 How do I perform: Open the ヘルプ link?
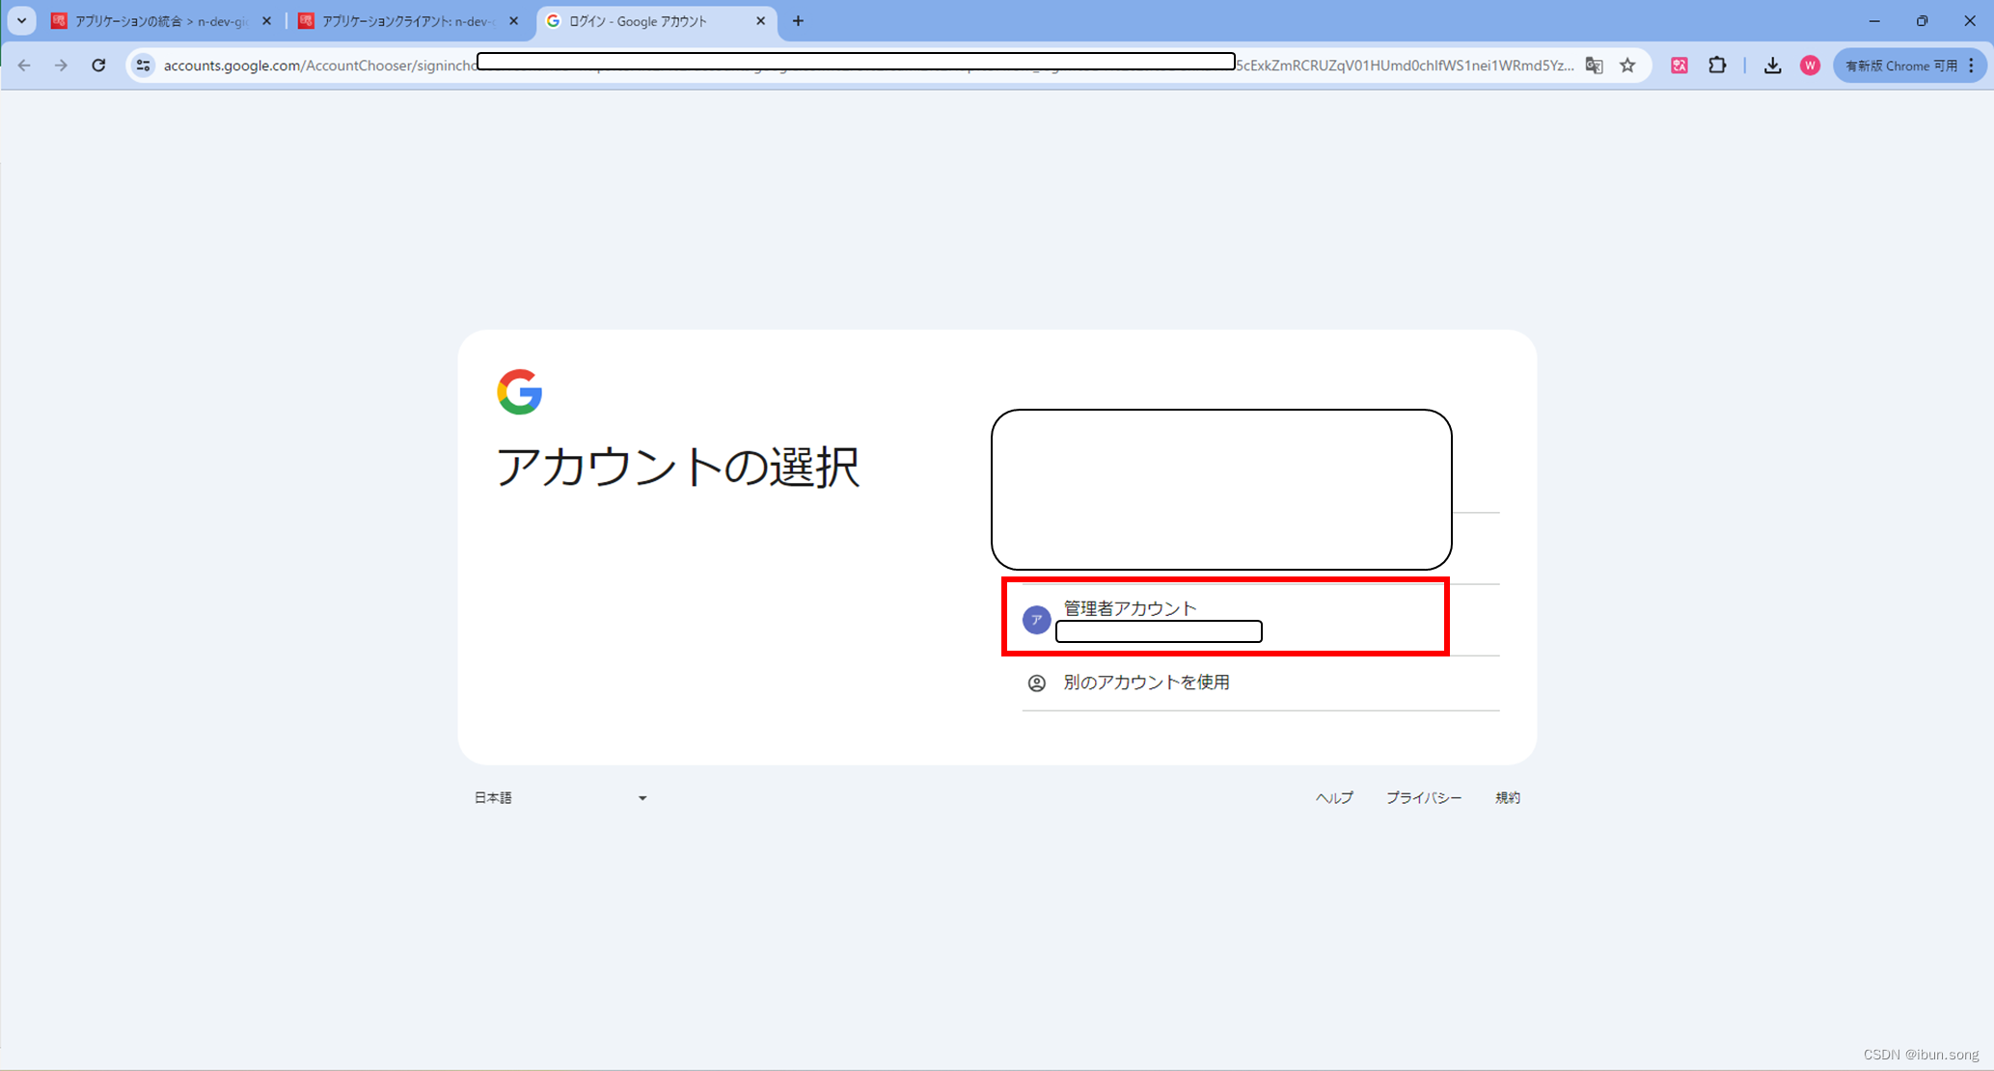[x=1334, y=798]
